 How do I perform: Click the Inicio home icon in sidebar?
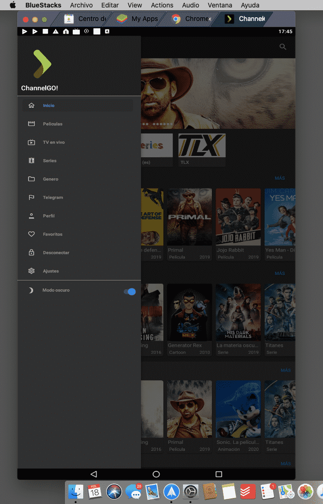pos(31,105)
